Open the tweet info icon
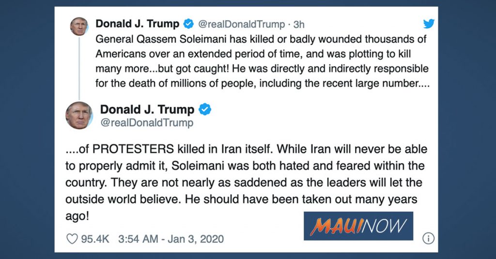The width and height of the screenshot is (496, 259). pyautogui.click(x=428, y=238)
